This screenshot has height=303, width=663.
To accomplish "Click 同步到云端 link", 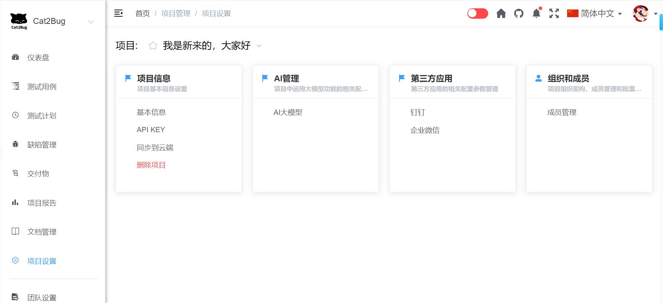I will [155, 147].
